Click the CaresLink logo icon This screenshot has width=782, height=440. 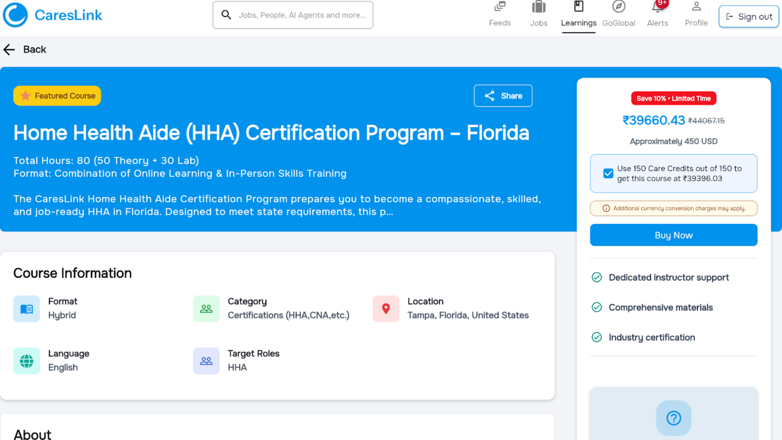click(x=15, y=15)
